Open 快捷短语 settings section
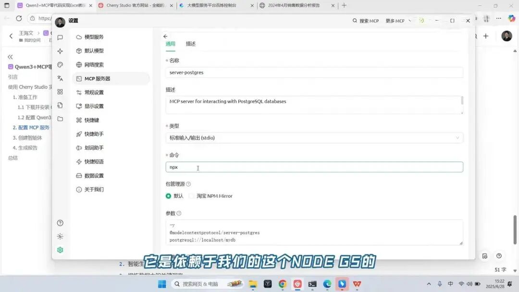Screen dimensions: 519x292 tap(111, 162)
